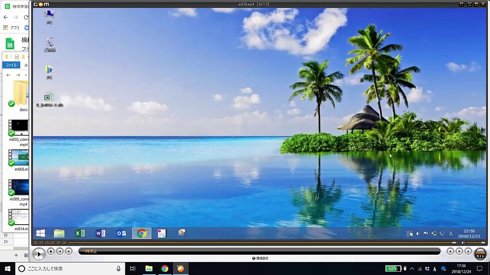Click the GOM site round button
The height and width of the screenshot is (275, 490).
click(480, 253)
